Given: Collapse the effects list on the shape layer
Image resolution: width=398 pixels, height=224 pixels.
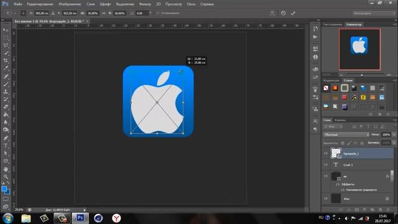Looking at the screenshot, I should pos(392,176).
